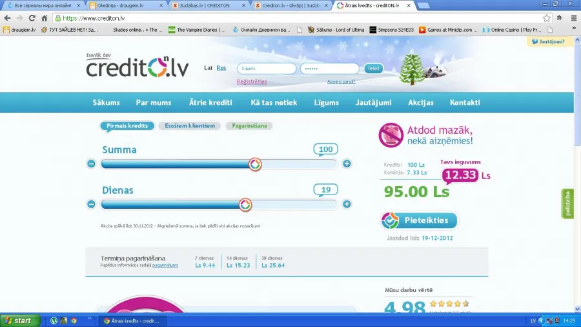The height and width of the screenshot is (327, 581).
Task: Open the Reģistrēties link
Action: [x=252, y=81]
